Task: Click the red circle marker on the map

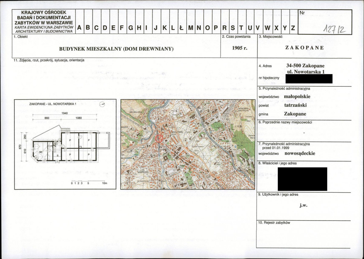Action: pos(159,139)
